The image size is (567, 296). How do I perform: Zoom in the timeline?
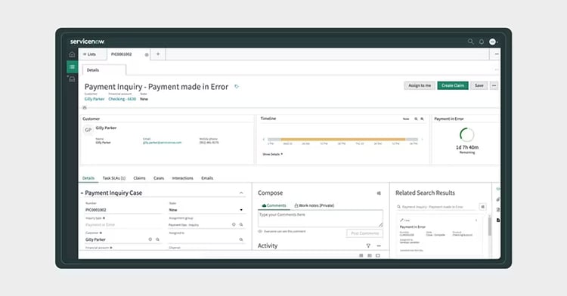[422, 119]
